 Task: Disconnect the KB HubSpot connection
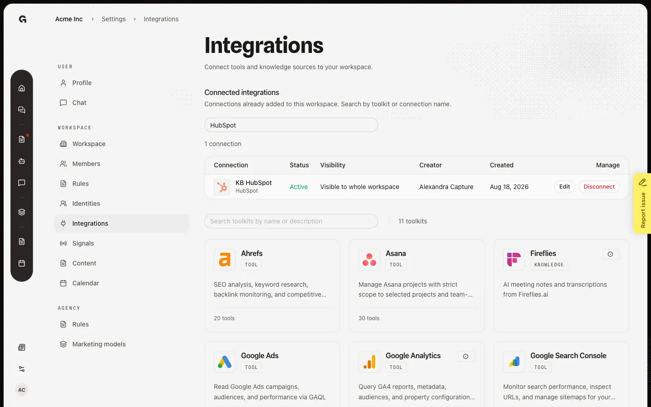tap(599, 187)
